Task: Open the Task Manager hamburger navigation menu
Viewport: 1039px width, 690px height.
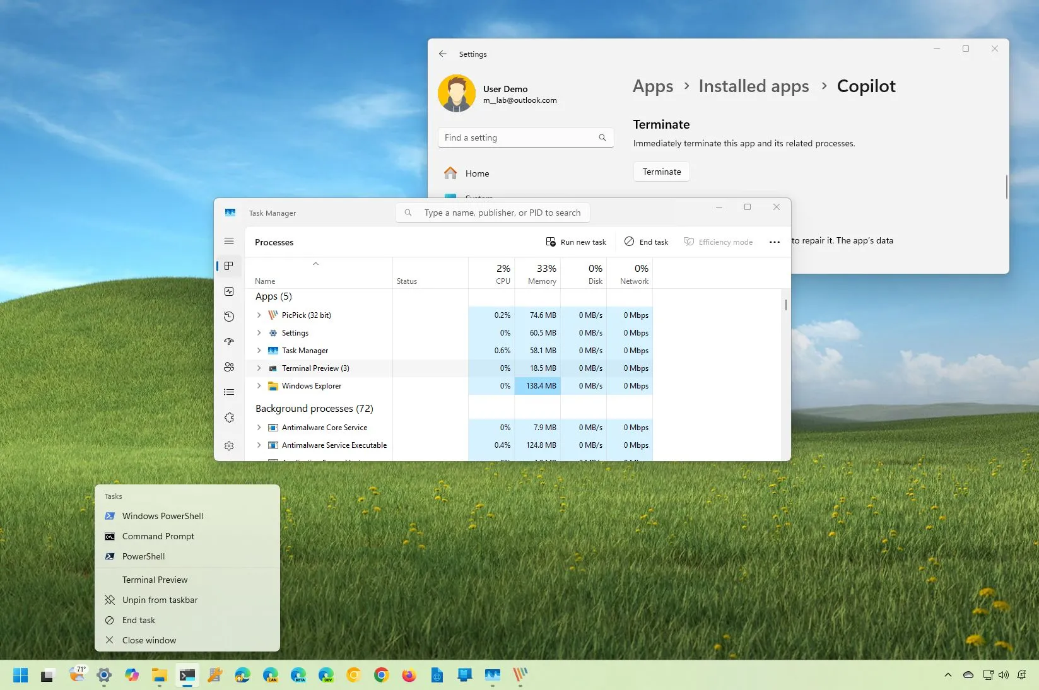Action: pos(229,242)
